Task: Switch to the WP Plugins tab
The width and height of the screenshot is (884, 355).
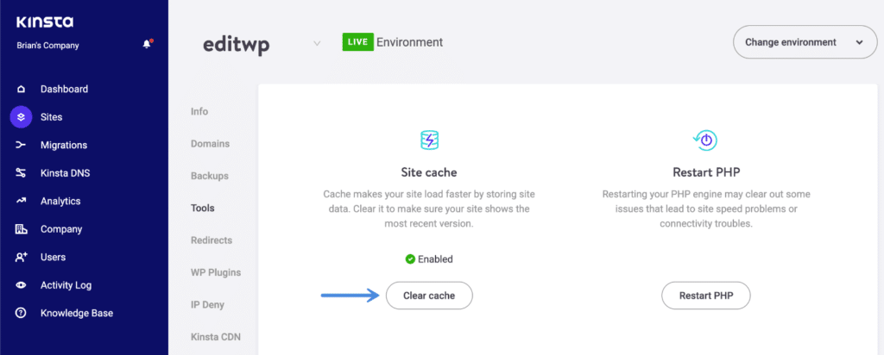Action: [x=216, y=272]
